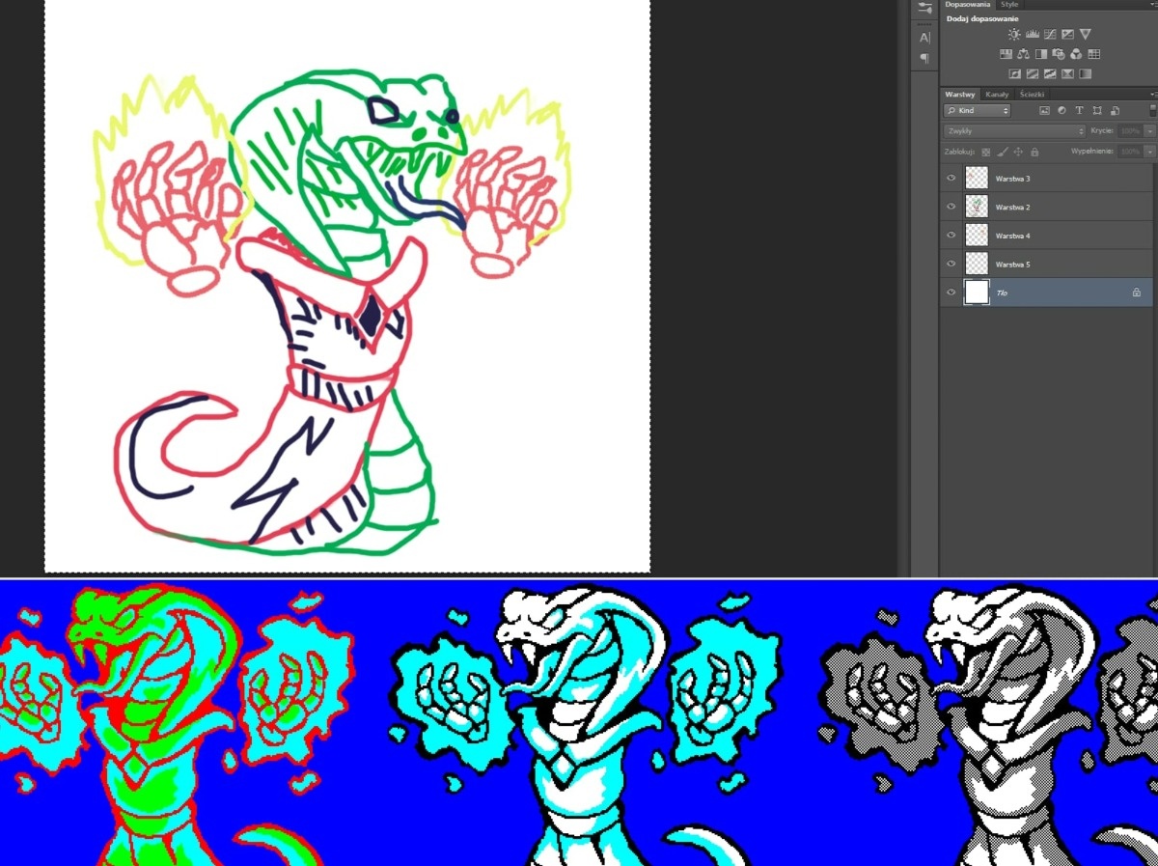Filter layers by smart objects
1158x866 pixels.
[x=1115, y=110]
